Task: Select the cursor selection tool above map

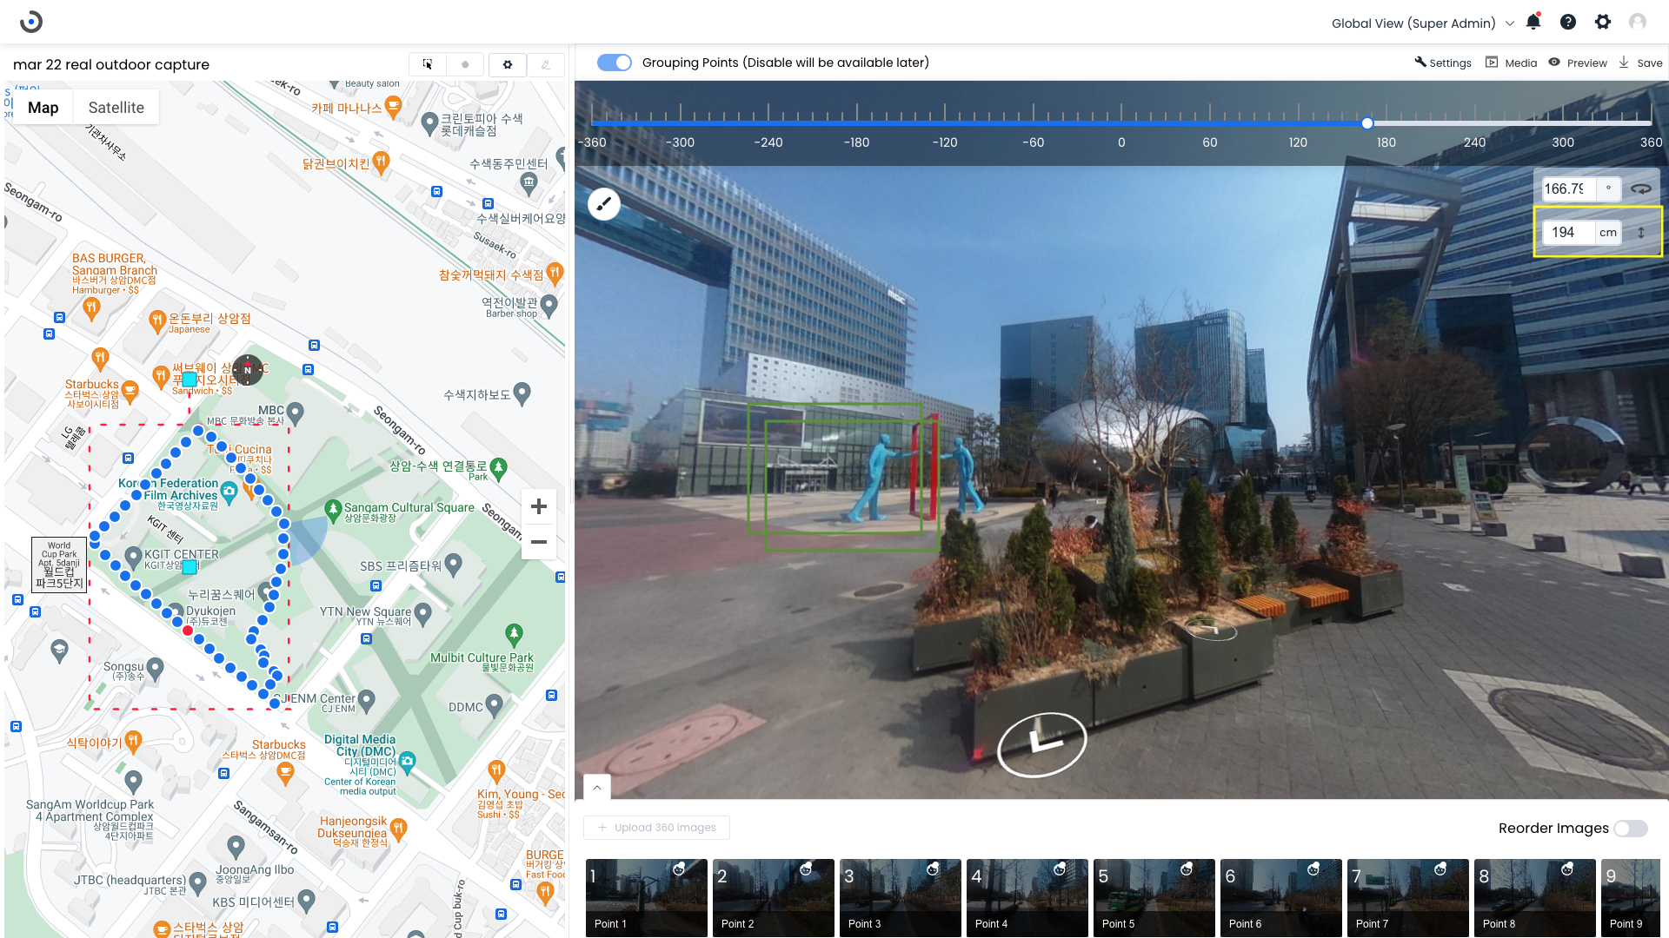Action: click(428, 64)
